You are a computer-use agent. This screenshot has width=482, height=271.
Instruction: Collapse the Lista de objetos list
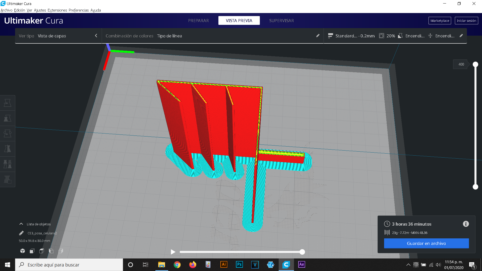[x=21, y=224]
